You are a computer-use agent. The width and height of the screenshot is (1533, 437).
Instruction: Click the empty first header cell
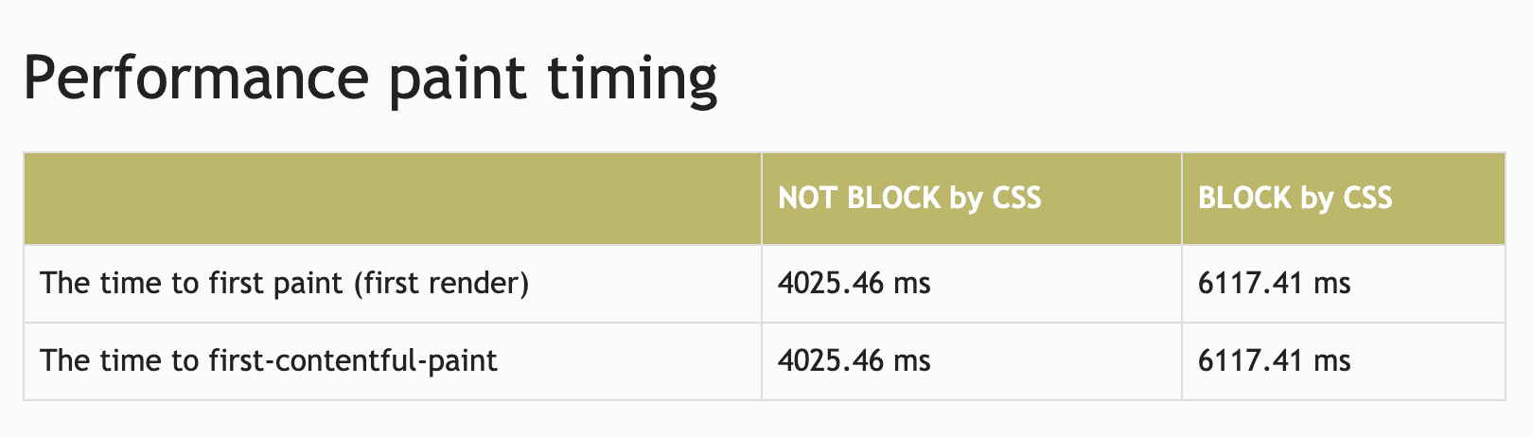coord(393,199)
